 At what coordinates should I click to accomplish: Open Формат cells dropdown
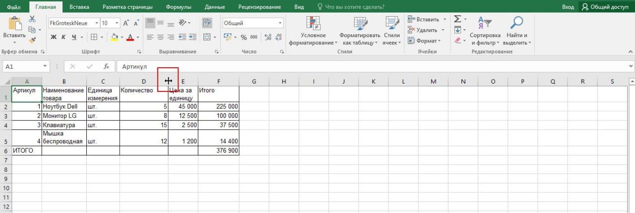pos(423,41)
